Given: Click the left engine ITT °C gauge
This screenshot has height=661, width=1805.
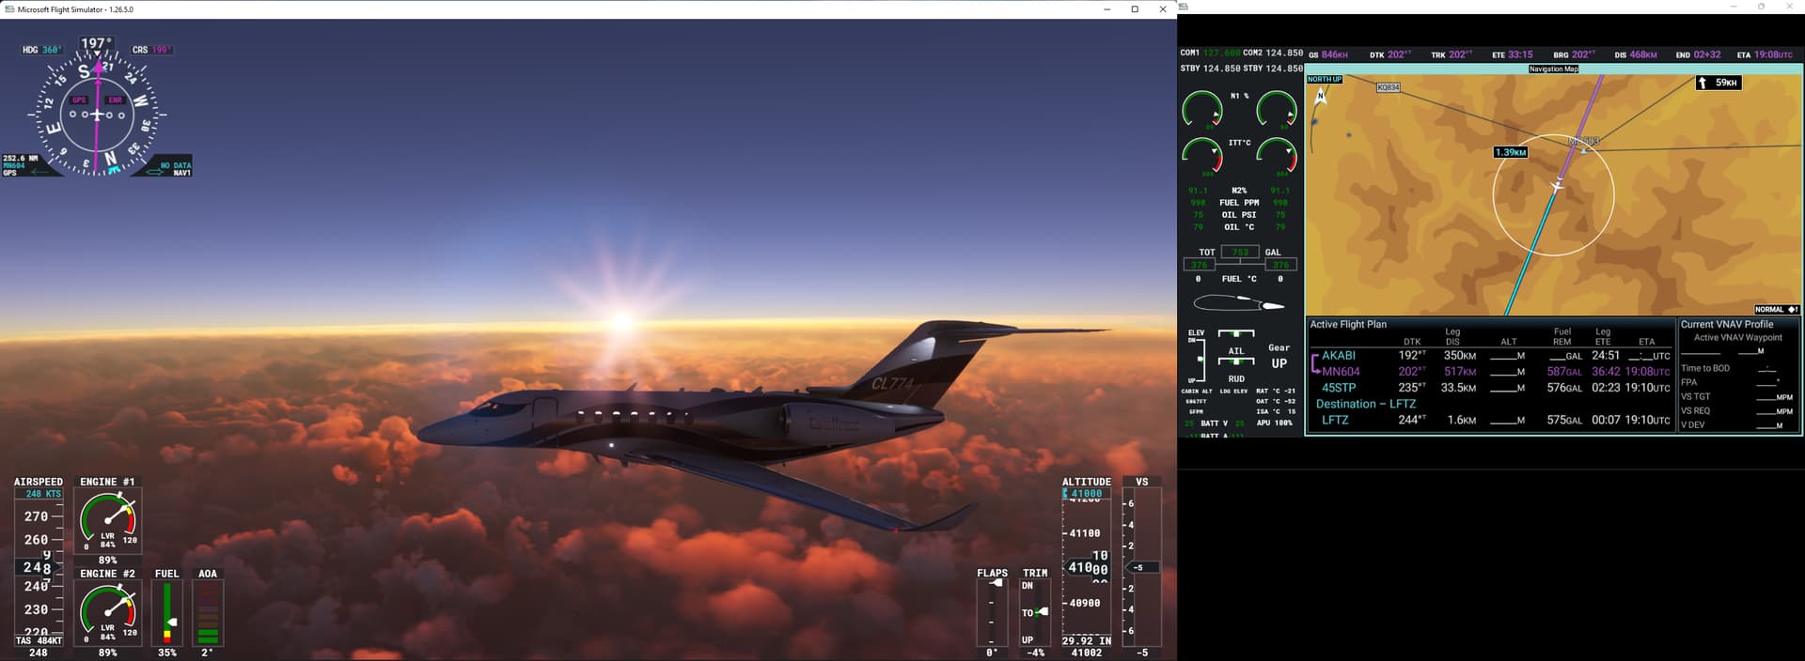Looking at the screenshot, I should [x=1202, y=156].
